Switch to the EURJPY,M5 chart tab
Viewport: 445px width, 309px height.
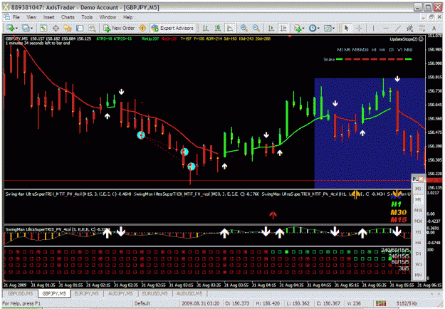pyautogui.click(x=86, y=293)
